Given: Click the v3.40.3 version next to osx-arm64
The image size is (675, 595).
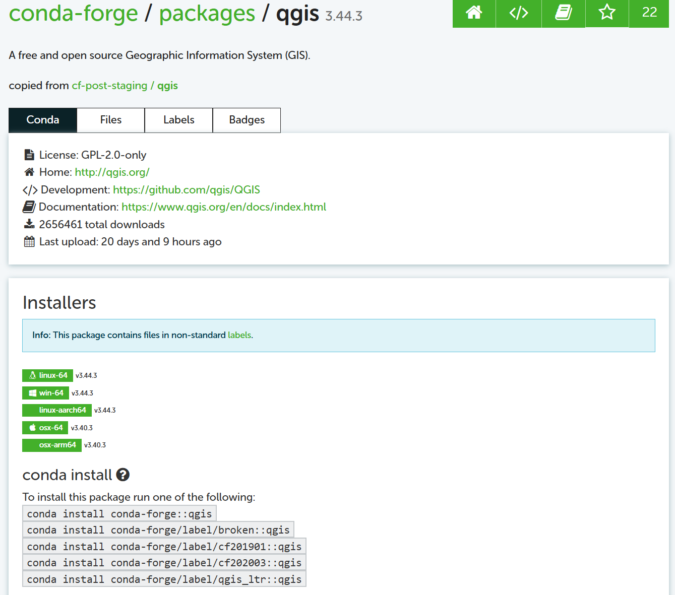Looking at the screenshot, I should click(95, 445).
